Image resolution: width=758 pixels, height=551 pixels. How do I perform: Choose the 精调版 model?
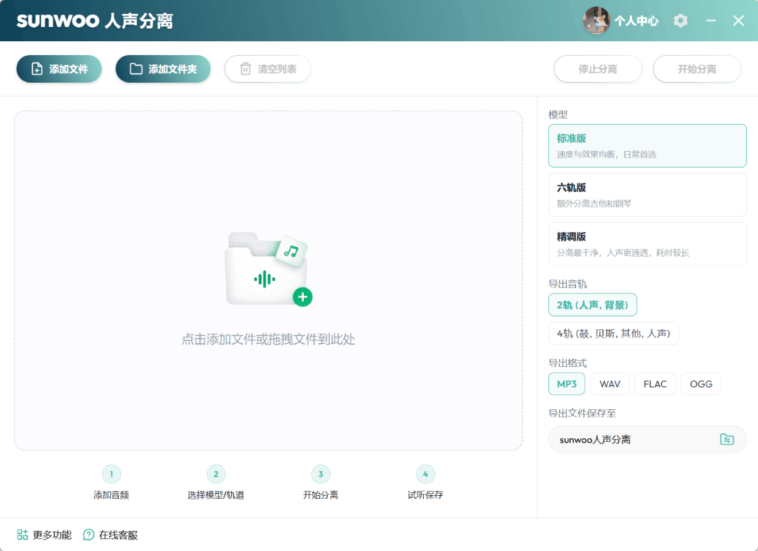coord(648,244)
